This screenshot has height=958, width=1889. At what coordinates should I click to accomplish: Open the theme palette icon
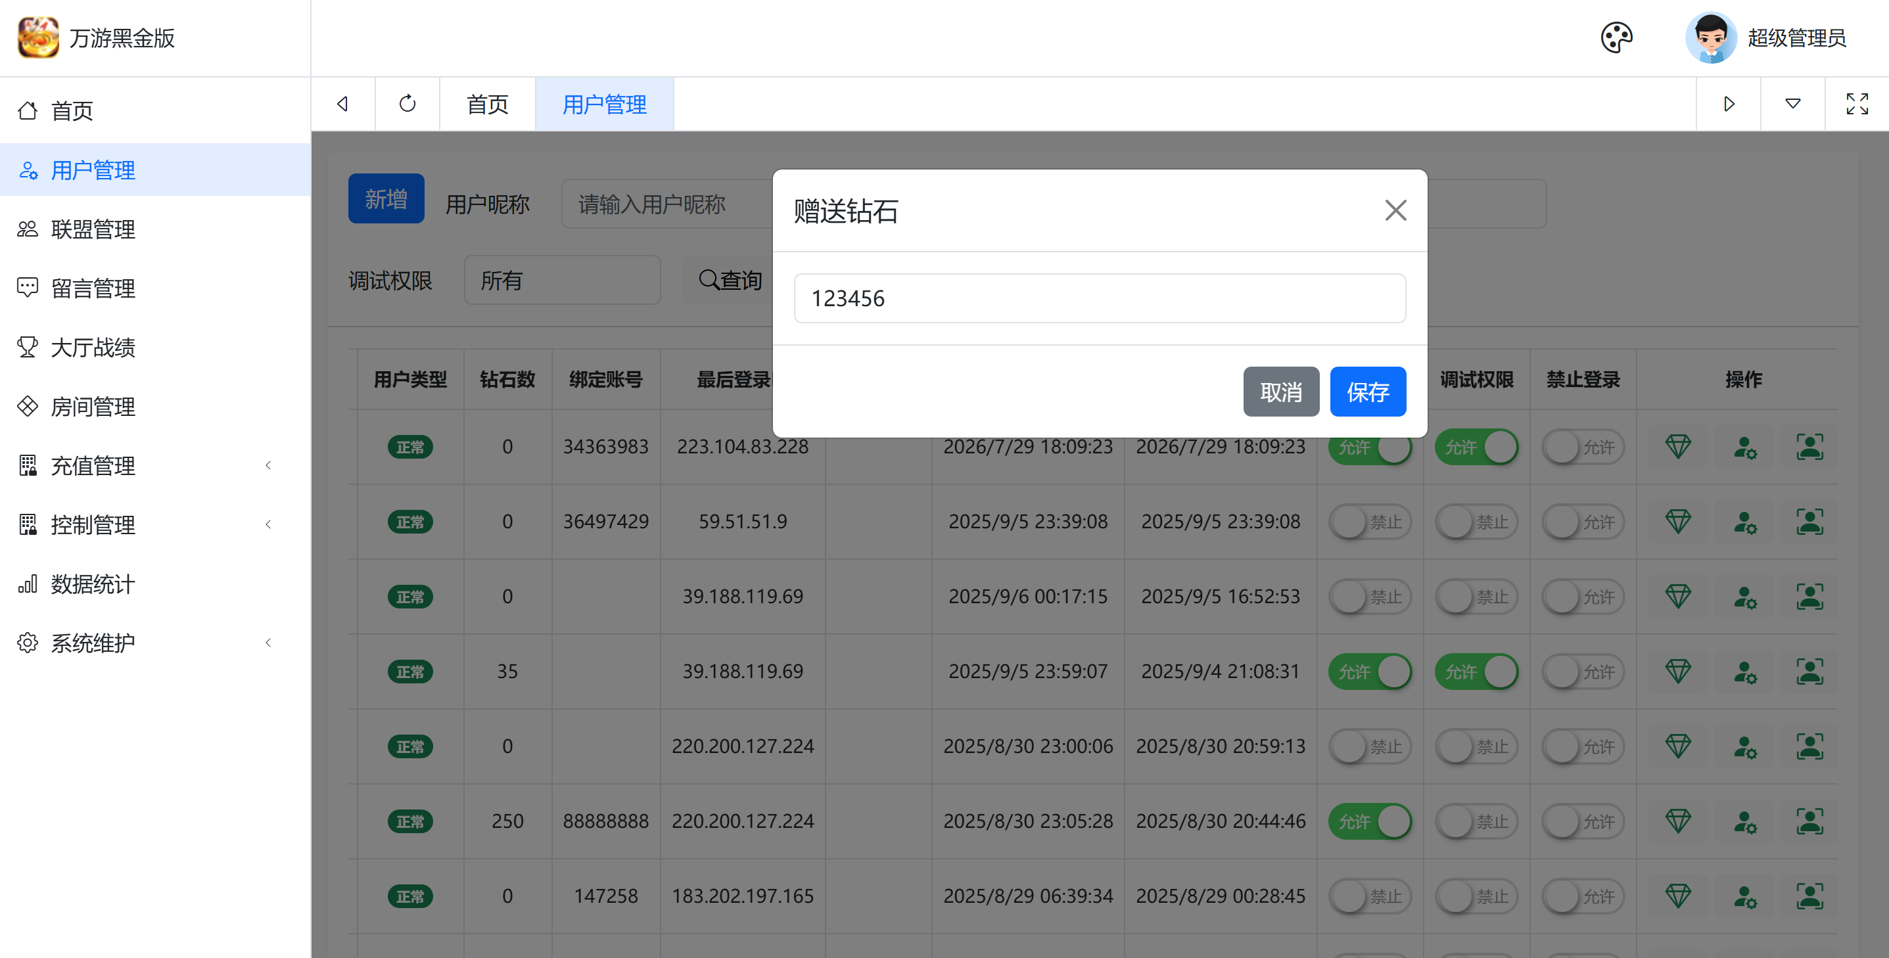pyautogui.click(x=1616, y=38)
